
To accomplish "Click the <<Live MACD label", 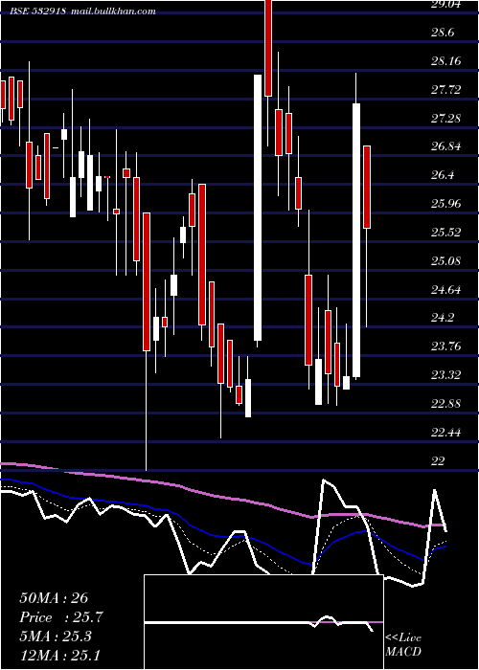I will pyautogui.click(x=403, y=644).
